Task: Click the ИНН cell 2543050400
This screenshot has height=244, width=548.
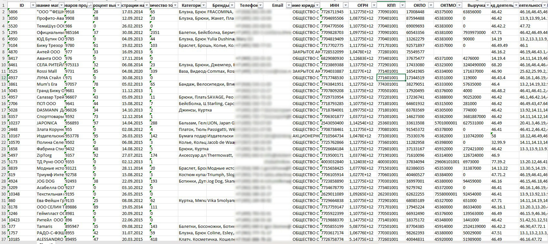Action: click(334, 123)
